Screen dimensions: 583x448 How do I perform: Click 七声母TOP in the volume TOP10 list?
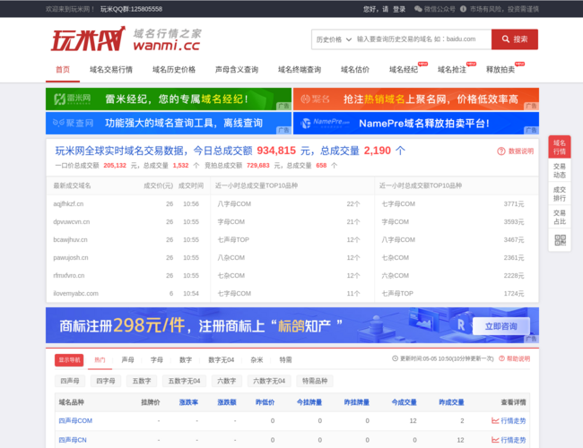click(x=233, y=239)
